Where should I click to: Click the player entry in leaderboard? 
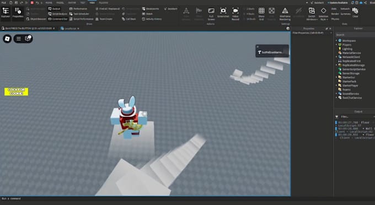(x=272, y=52)
